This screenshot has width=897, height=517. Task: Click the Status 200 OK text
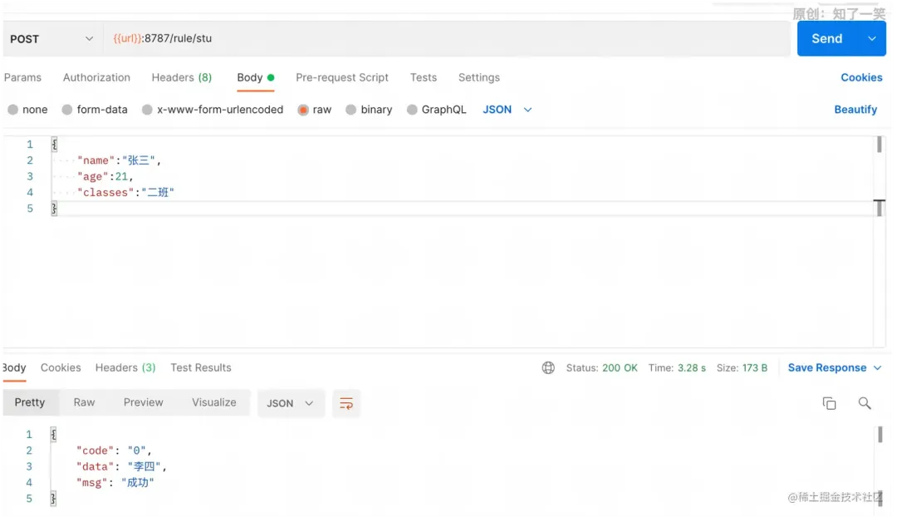click(x=602, y=367)
